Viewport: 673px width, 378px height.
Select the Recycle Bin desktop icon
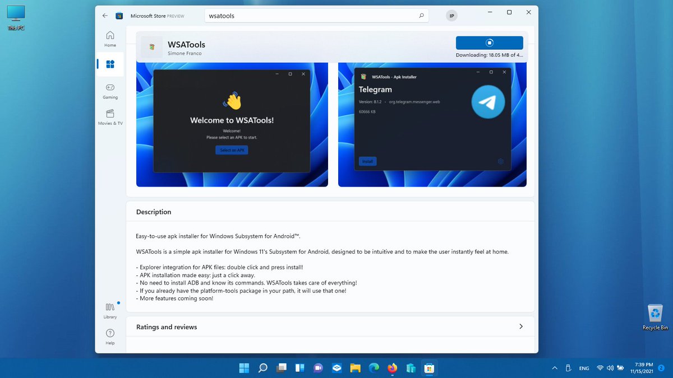tap(655, 317)
